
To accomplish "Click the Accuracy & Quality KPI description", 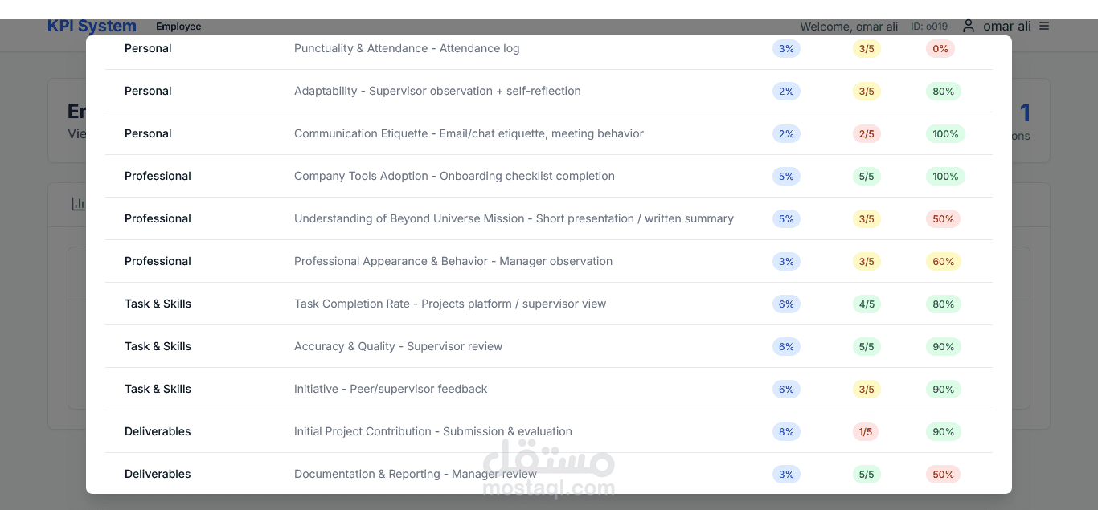I will (x=398, y=347).
